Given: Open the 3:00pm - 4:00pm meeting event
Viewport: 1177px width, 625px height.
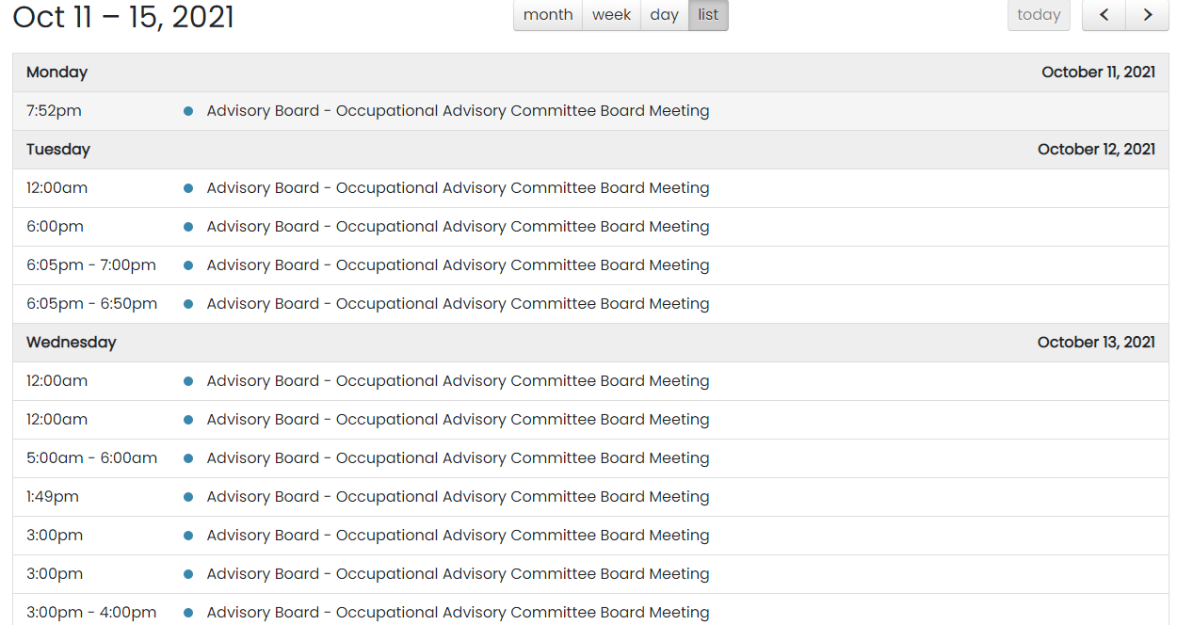Looking at the screenshot, I should 458,612.
